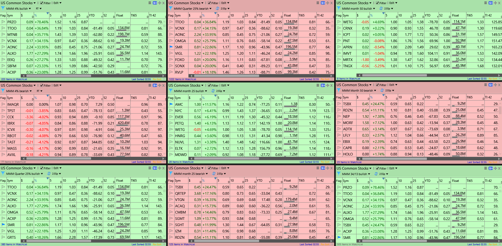Open the MMM Quarter 25% bearish scan dropdown
Viewport: 502px width, 246px height.
click(193, 9)
